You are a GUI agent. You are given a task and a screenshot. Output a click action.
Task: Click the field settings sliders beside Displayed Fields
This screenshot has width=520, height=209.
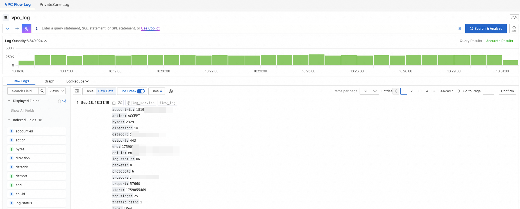[x=64, y=101]
